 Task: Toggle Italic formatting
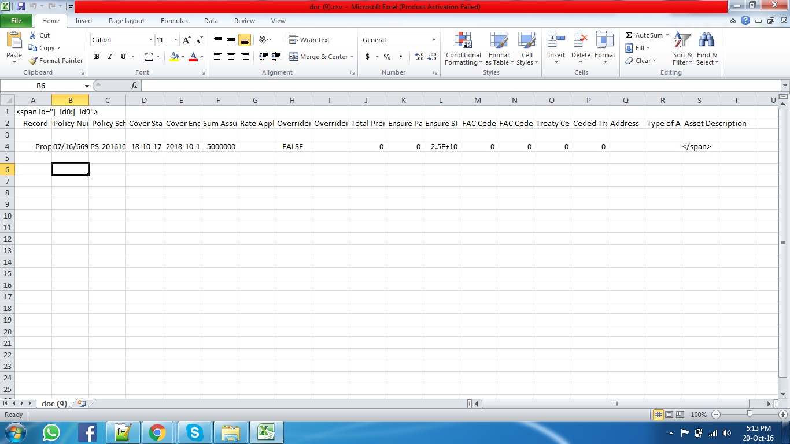[x=110, y=57]
